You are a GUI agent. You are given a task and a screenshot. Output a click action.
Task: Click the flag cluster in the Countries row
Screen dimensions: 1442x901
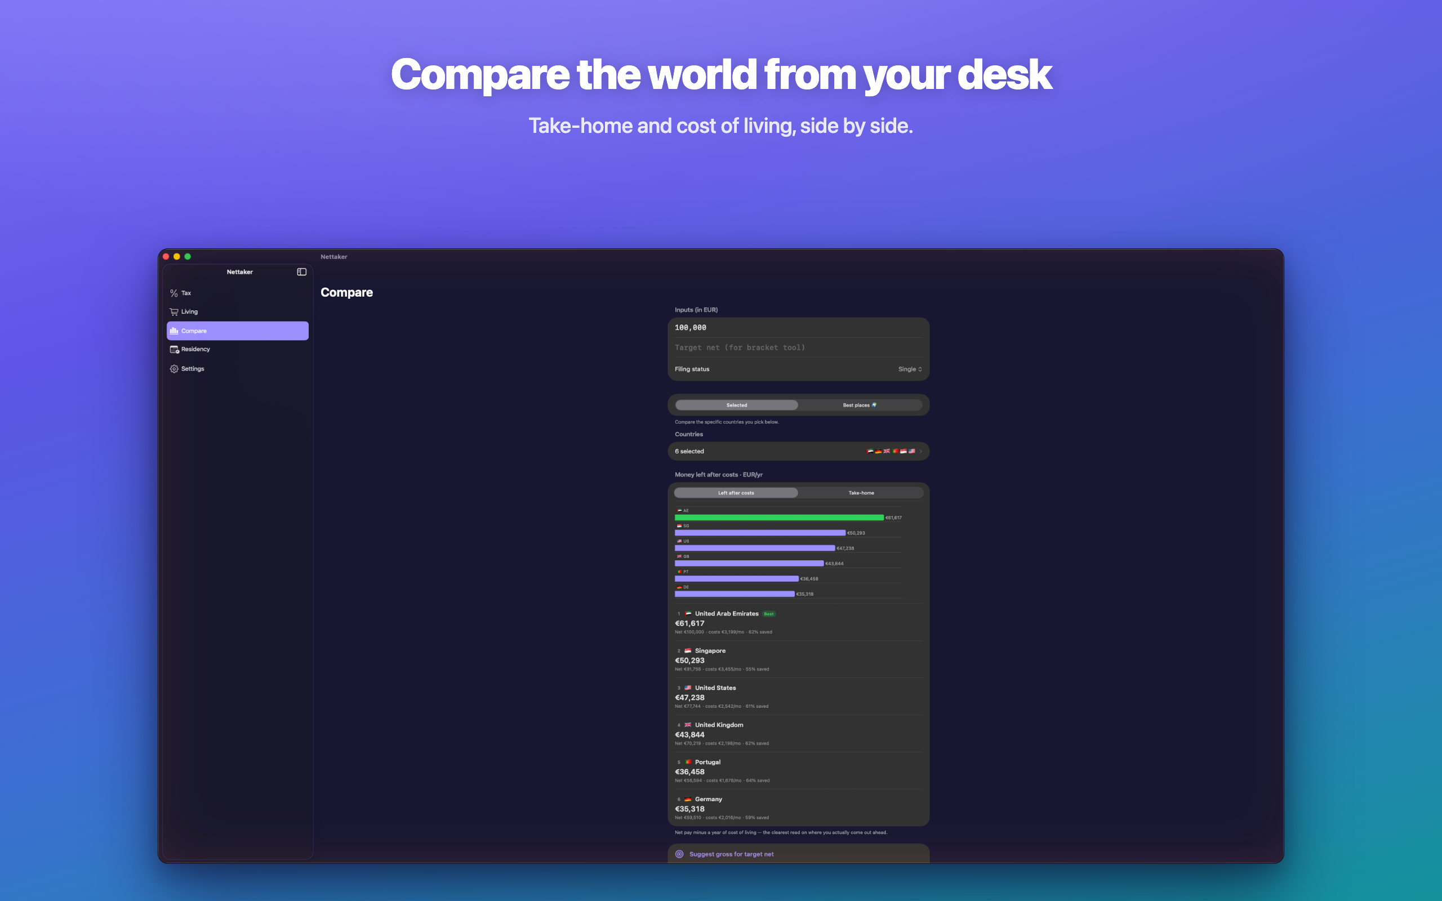click(891, 451)
